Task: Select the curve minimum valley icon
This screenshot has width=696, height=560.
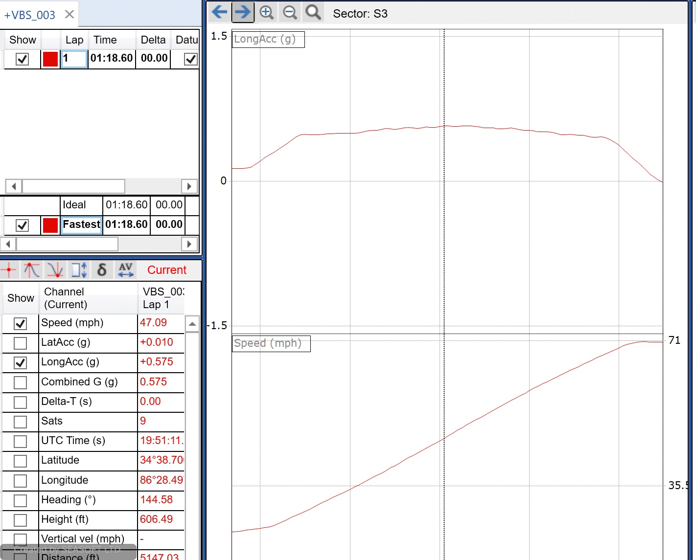Action: pyautogui.click(x=55, y=269)
